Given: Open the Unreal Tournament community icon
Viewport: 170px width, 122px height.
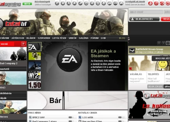Looking at the screenshot, I should click(98, 3).
